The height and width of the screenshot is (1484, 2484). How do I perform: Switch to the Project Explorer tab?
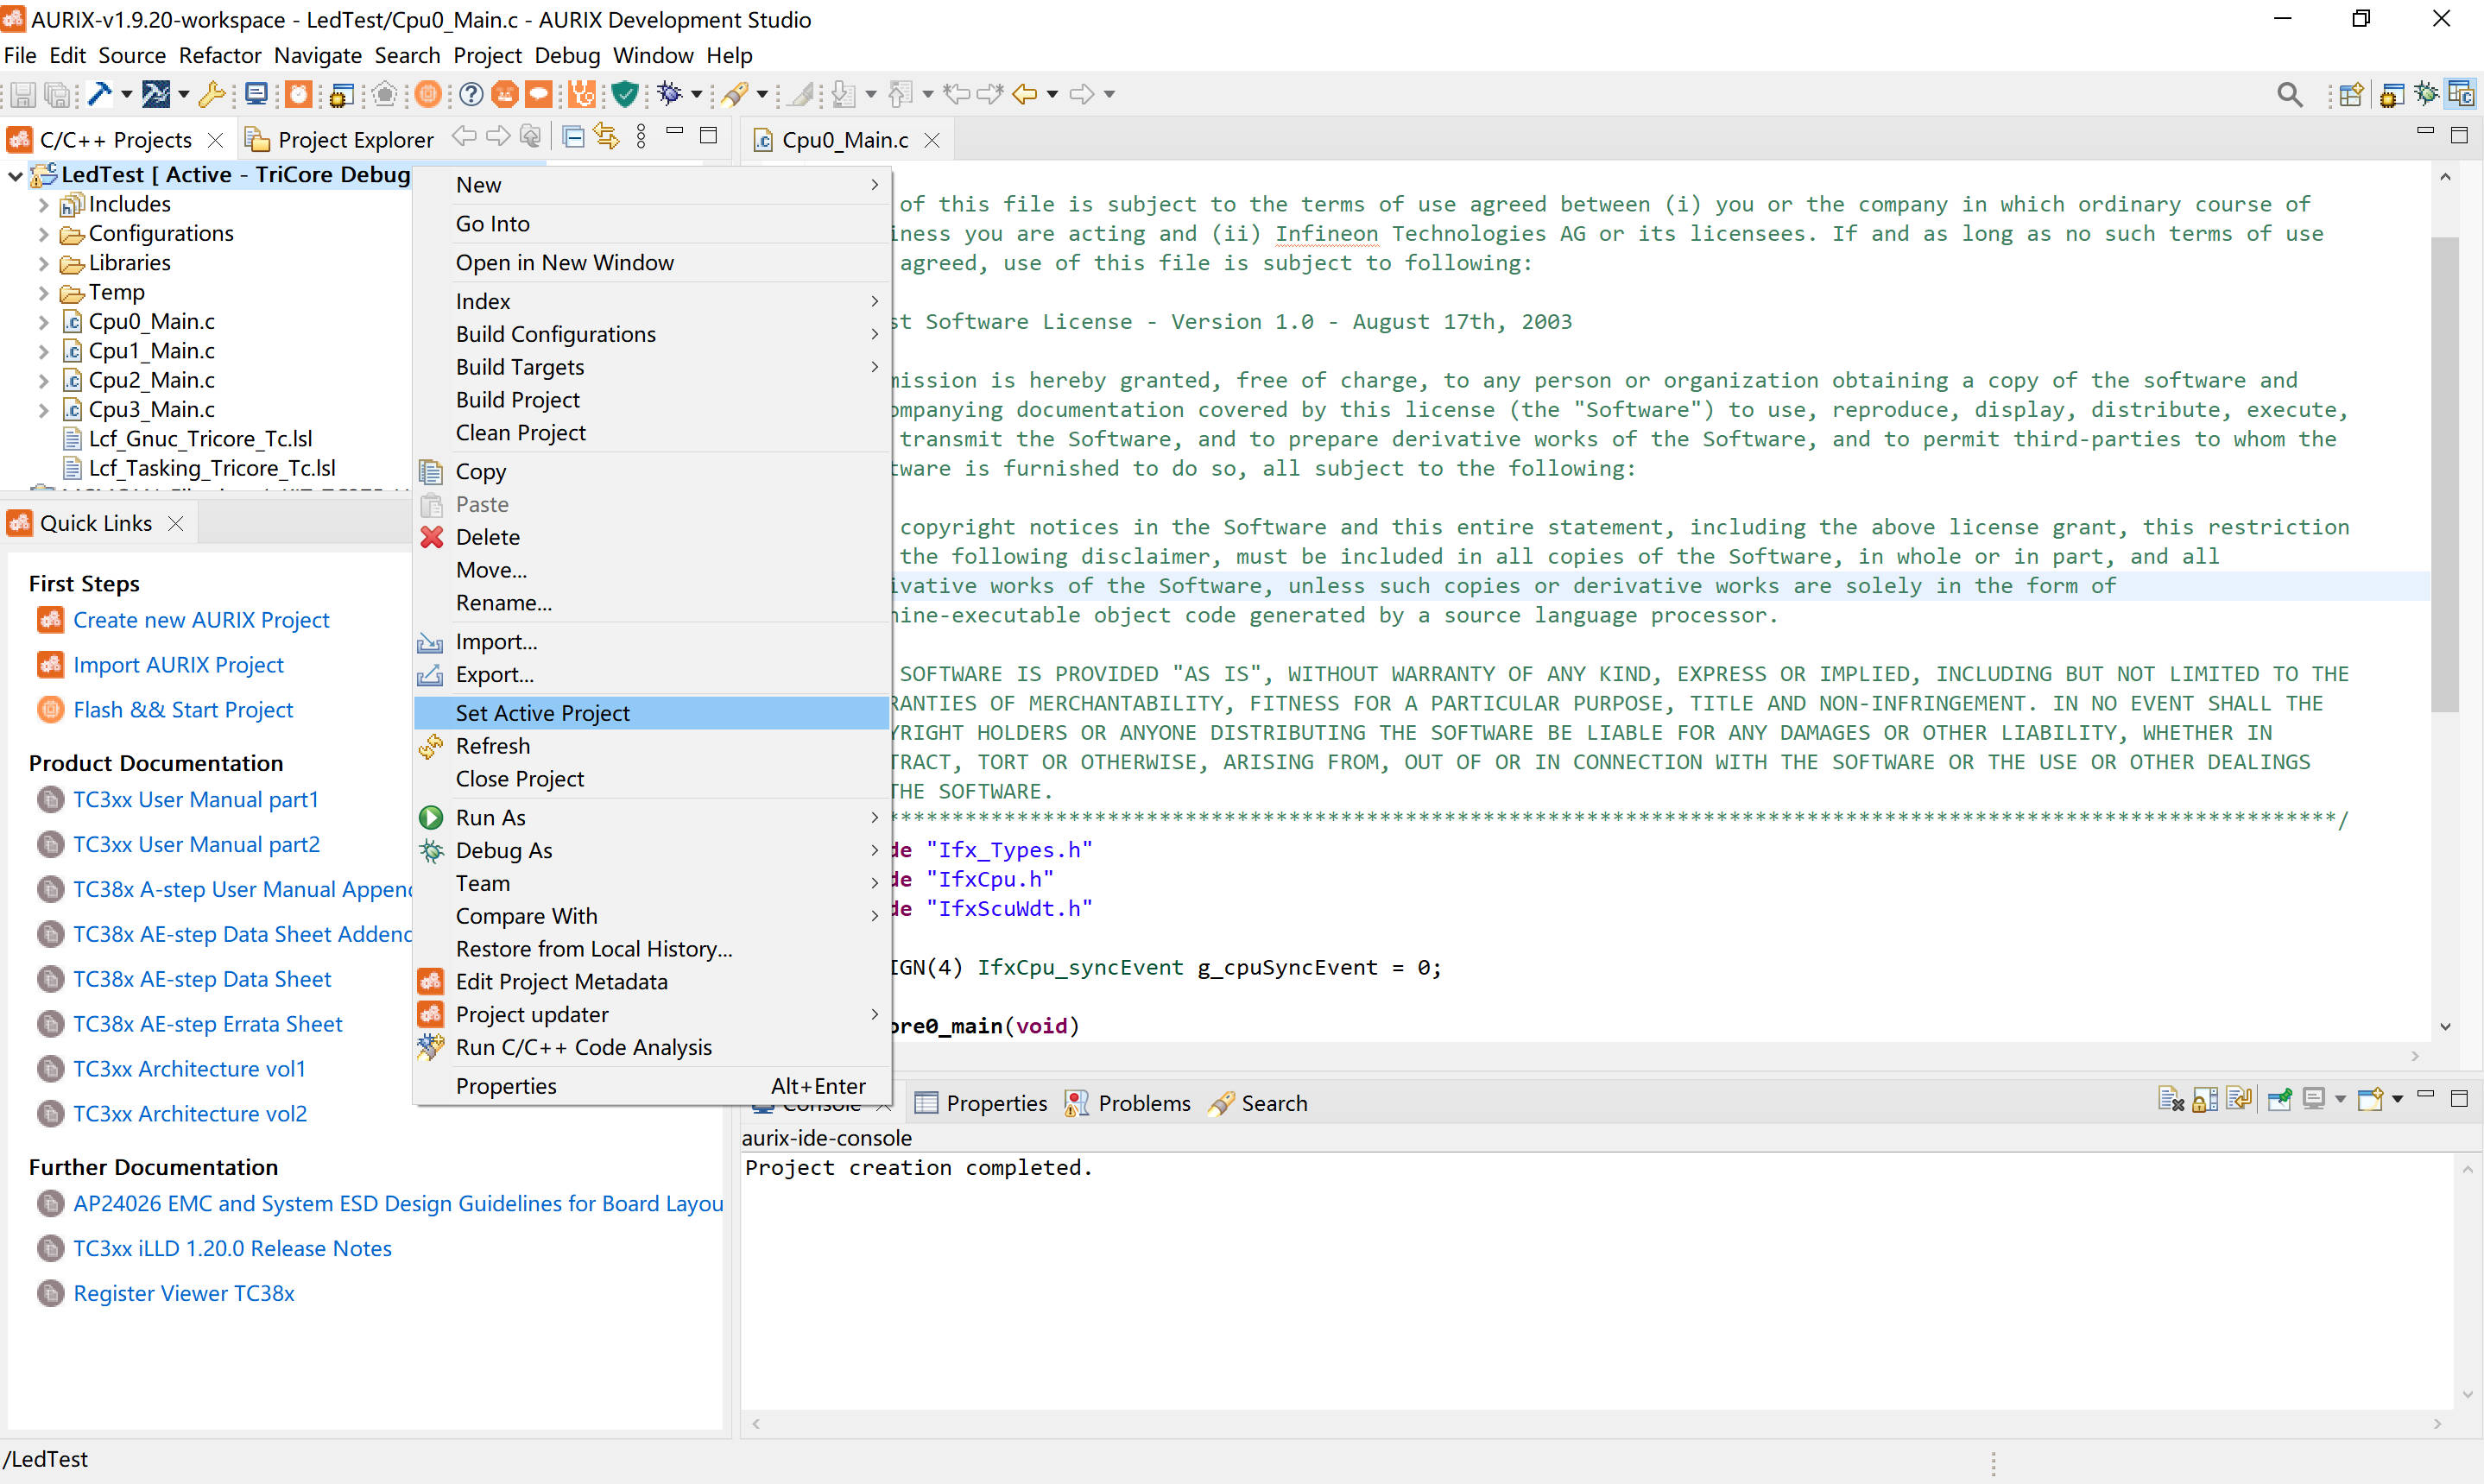pos(340,139)
